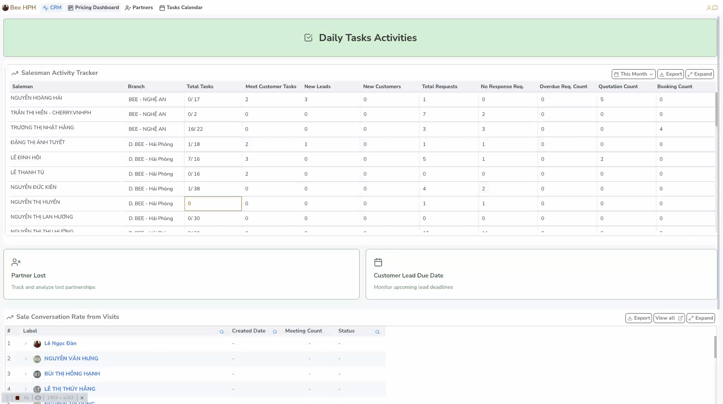Click View all on Sale Conversation Rate
The height and width of the screenshot is (404, 723).
(669, 318)
